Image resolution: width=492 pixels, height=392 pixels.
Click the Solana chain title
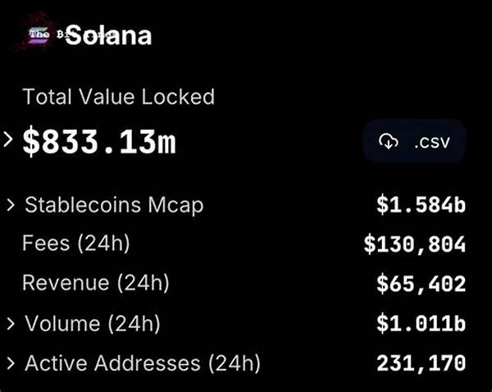(x=108, y=35)
